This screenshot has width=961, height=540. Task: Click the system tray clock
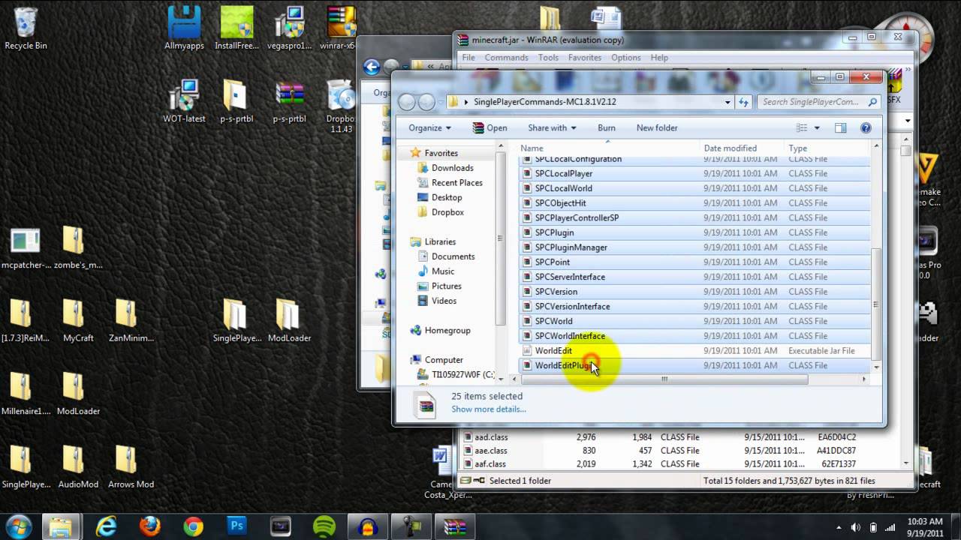[x=924, y=526]
